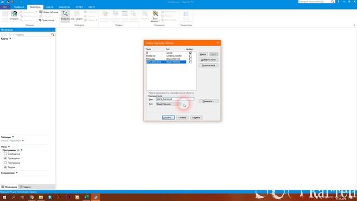Collapse the Таблицы section

pyautogui.click(x=13, y=137)
